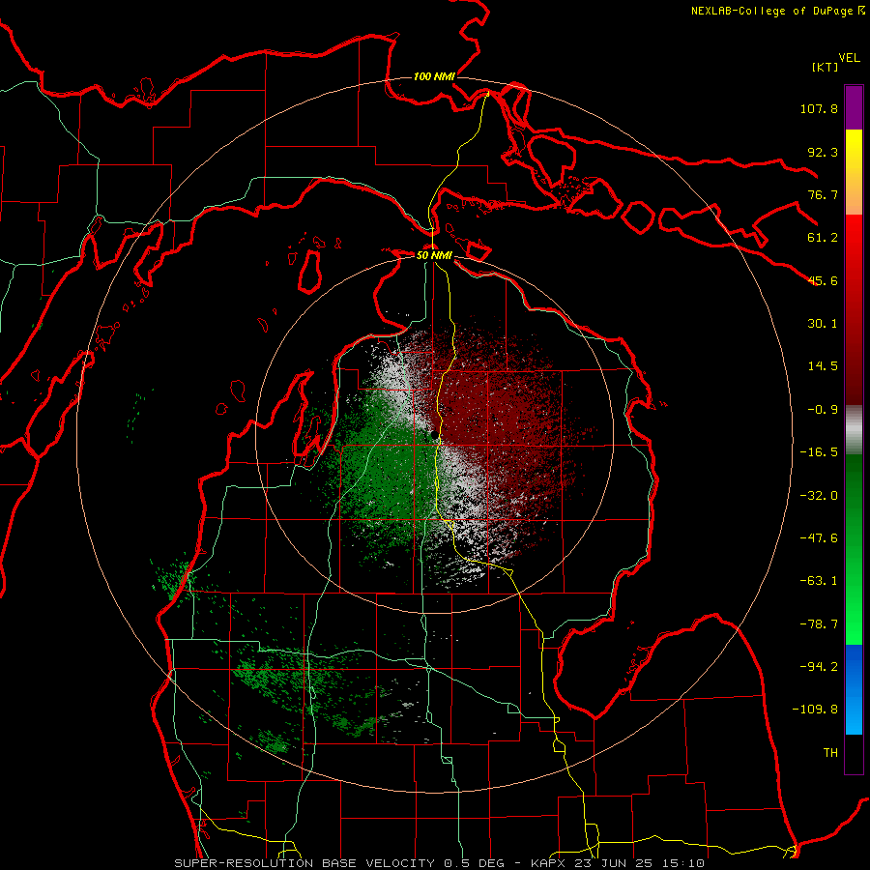Click the -32.0 legend value
This screenshot has width=870, height=870.
coord(819,496)
